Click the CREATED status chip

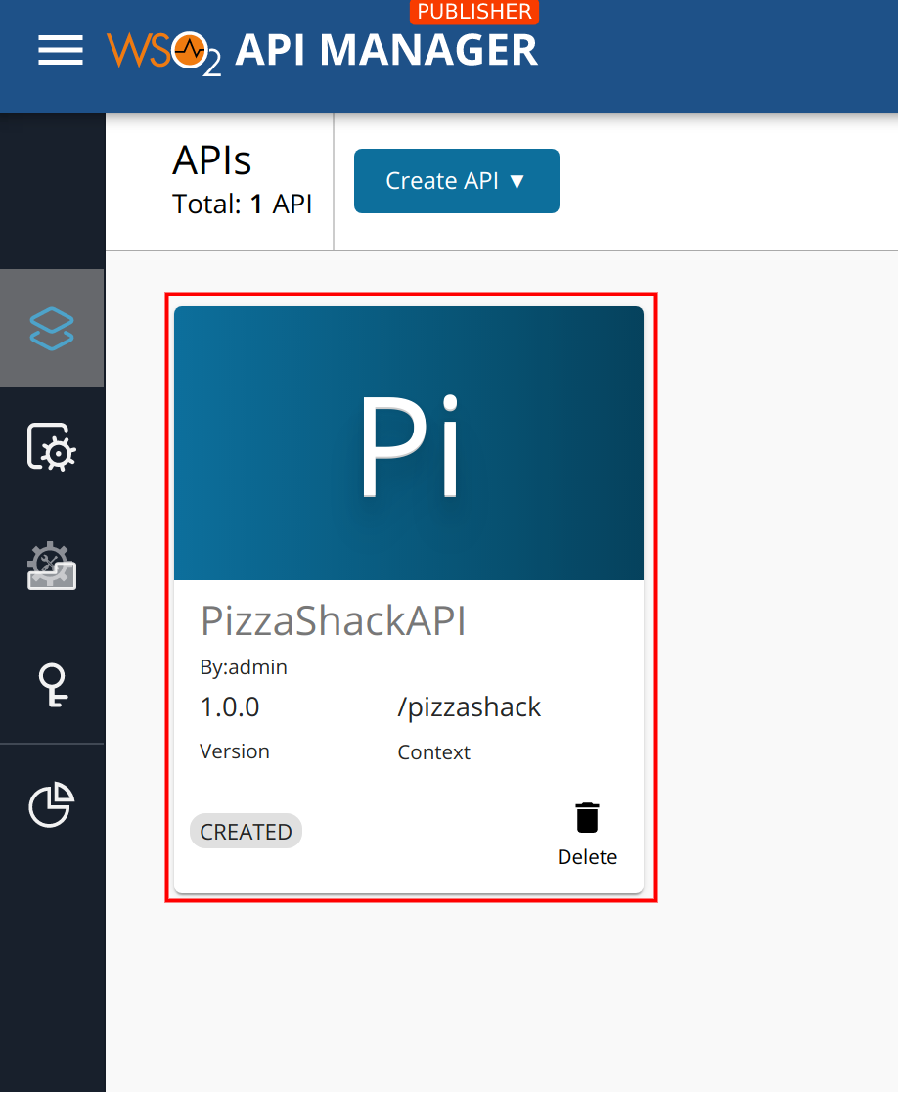(246, 831)
